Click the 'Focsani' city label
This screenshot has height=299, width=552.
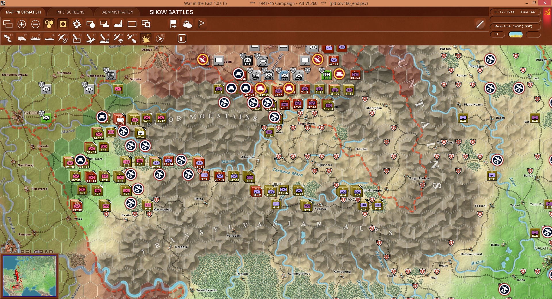click(481, 206)
